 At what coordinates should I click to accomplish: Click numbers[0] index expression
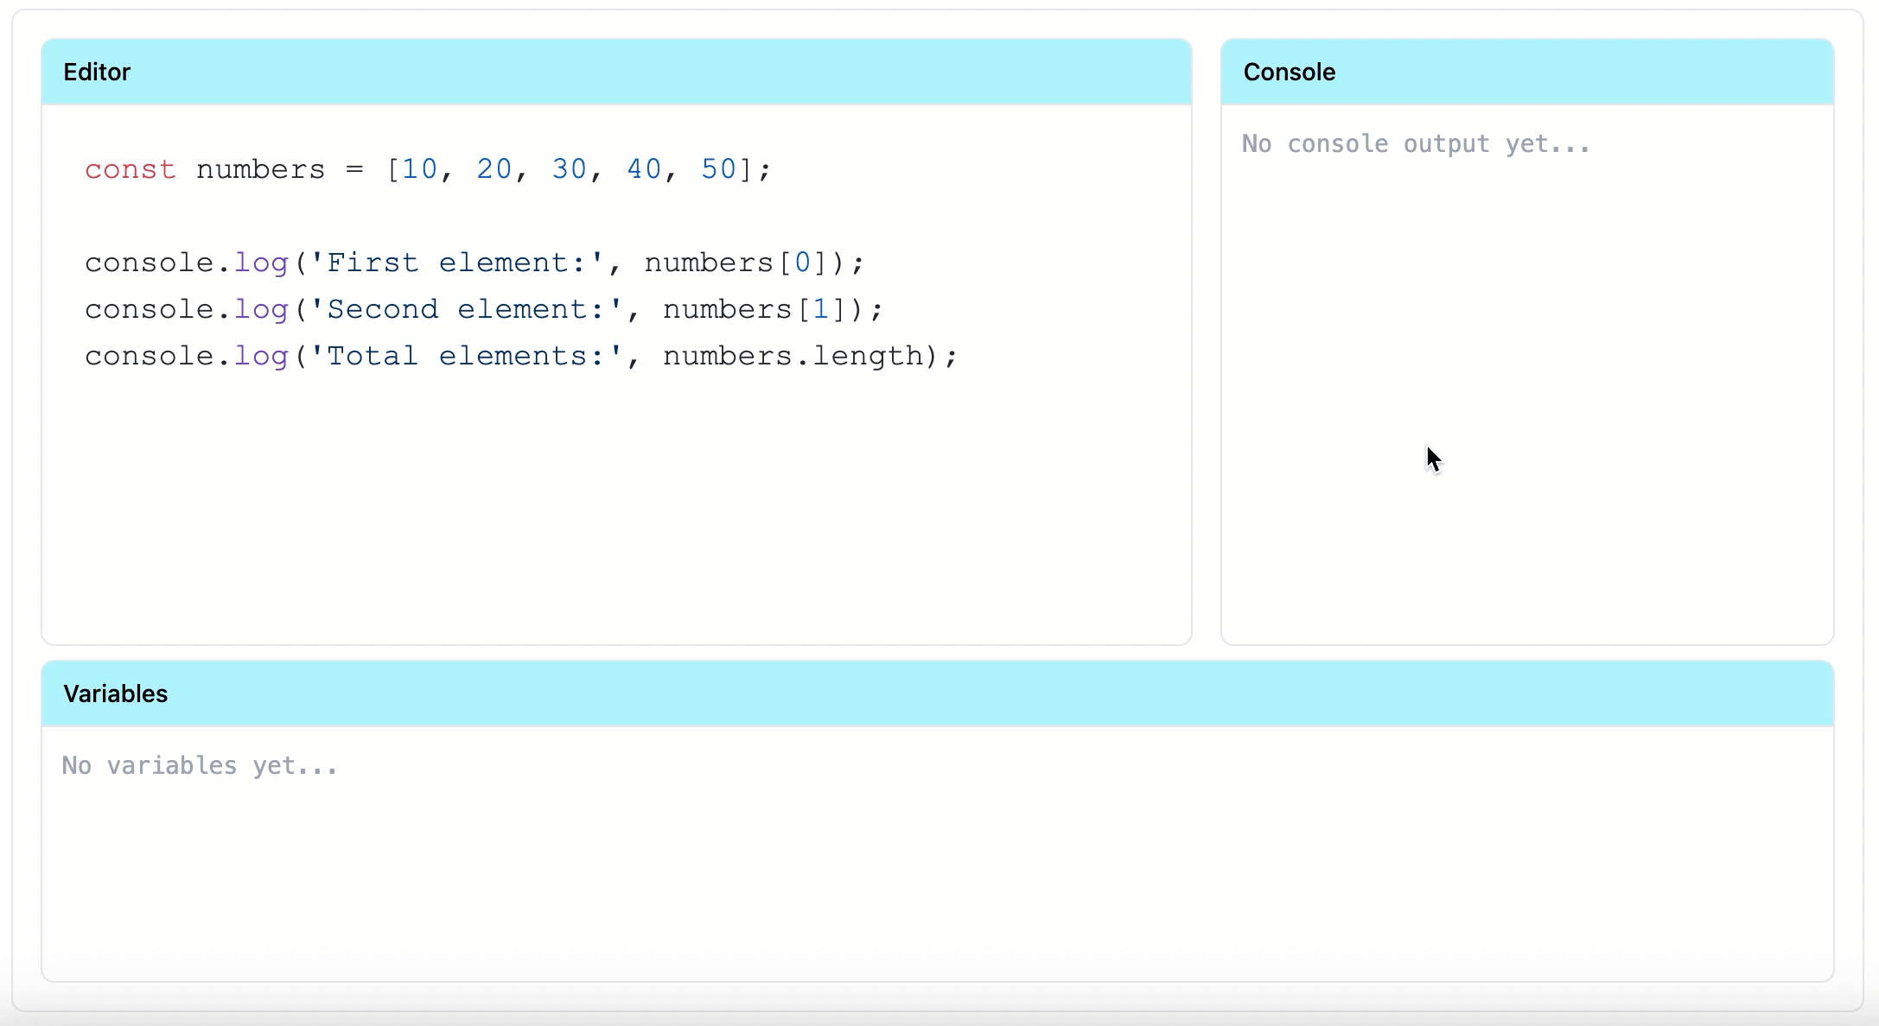736,263
